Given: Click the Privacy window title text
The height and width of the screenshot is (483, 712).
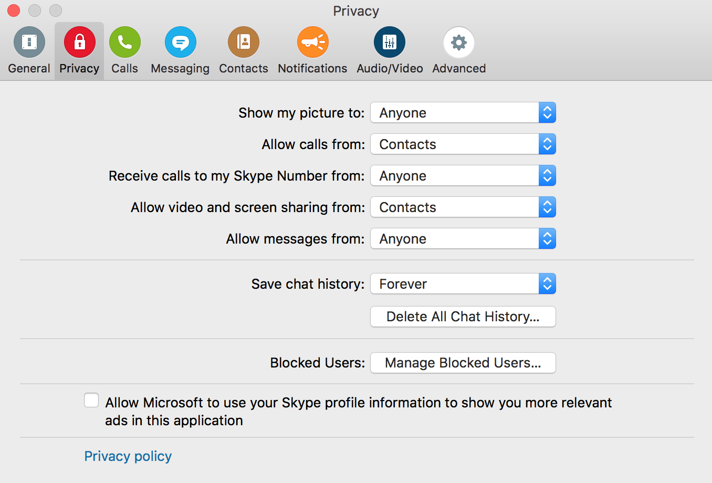Looking at the screenshot, I should coord(356,11).
